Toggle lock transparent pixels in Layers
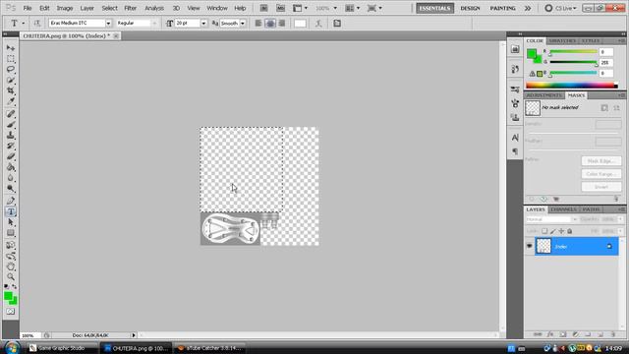The width and height of the screenshot is (629, 354). coord(544,231)
